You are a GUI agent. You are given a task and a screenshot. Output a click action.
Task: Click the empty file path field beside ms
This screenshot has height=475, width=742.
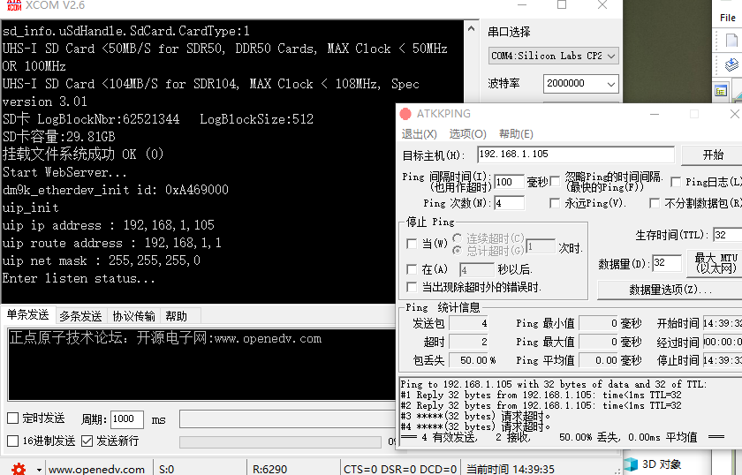tap(287, 419)
